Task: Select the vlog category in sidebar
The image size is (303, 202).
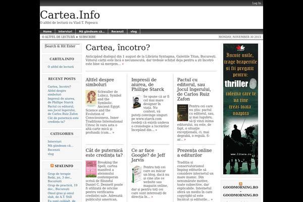Action: (x=50, y=154)
